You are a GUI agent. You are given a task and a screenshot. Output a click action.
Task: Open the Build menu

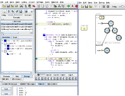click(x=18, y=2)
